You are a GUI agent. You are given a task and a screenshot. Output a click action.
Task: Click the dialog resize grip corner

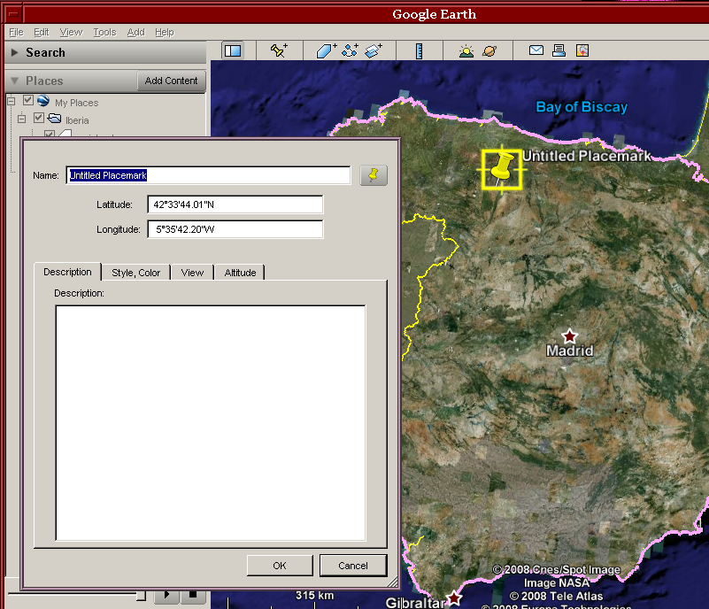(392, 582)
